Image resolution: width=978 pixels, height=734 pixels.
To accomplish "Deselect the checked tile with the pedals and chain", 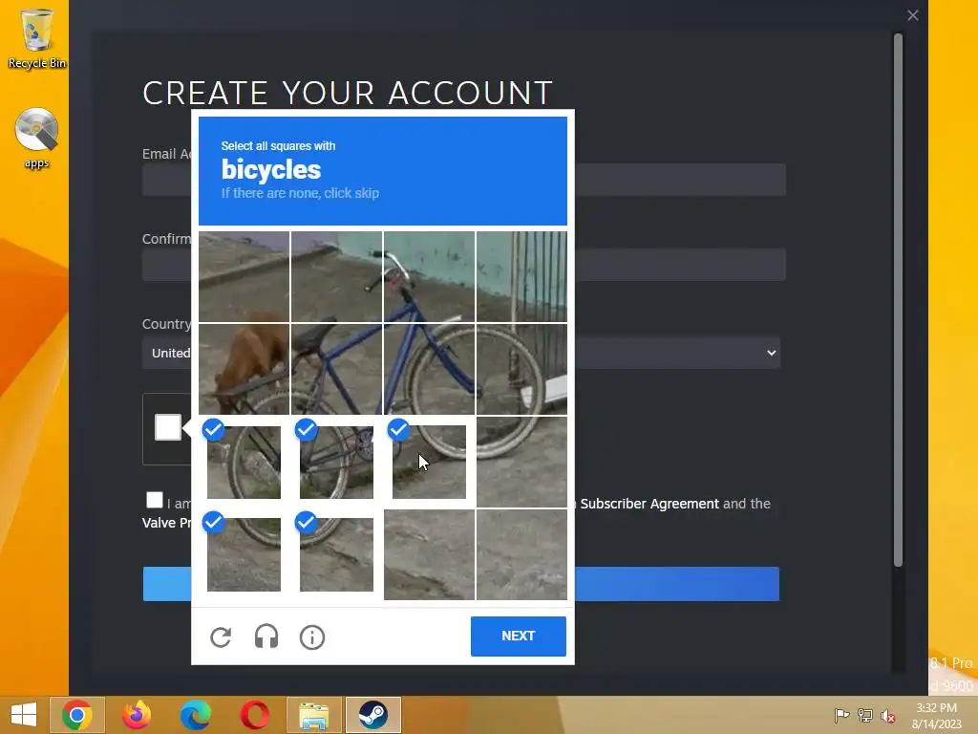I will [336, 462].
